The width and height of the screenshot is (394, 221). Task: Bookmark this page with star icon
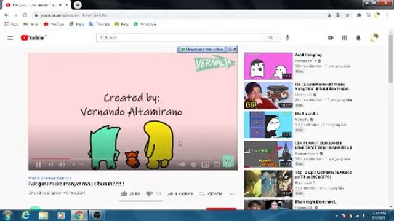coord(347,15)
